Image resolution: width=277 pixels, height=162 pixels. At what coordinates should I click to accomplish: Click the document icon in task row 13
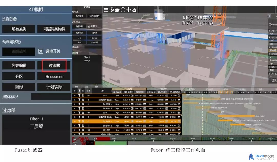(83, 108)
